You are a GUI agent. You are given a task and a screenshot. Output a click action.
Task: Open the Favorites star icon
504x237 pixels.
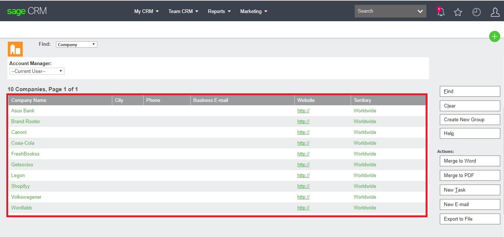click(458, 12)
